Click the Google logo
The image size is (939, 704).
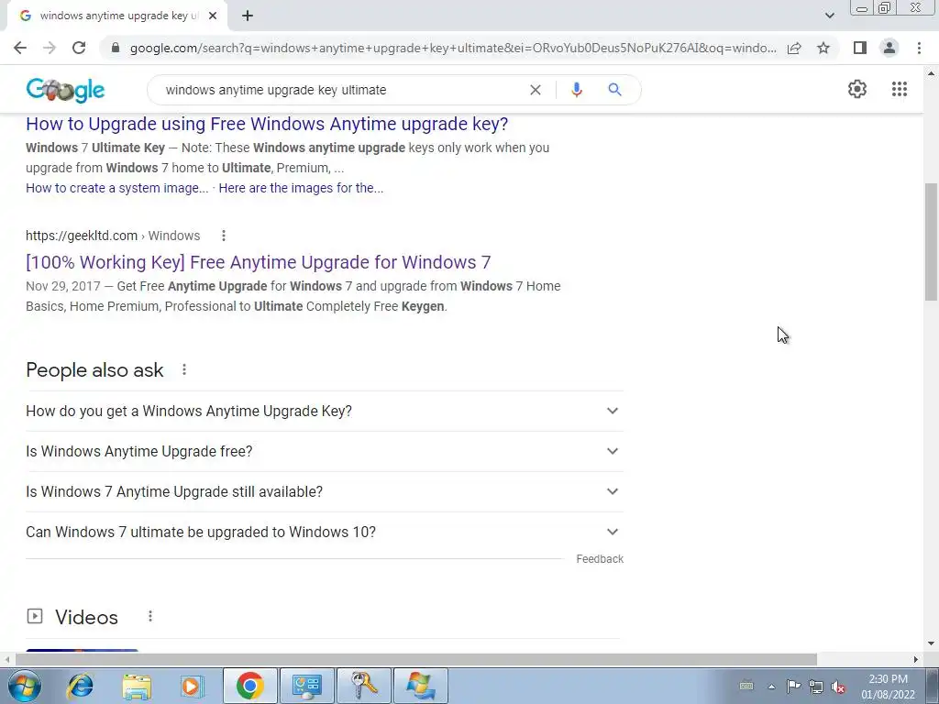tap(65, 90)
